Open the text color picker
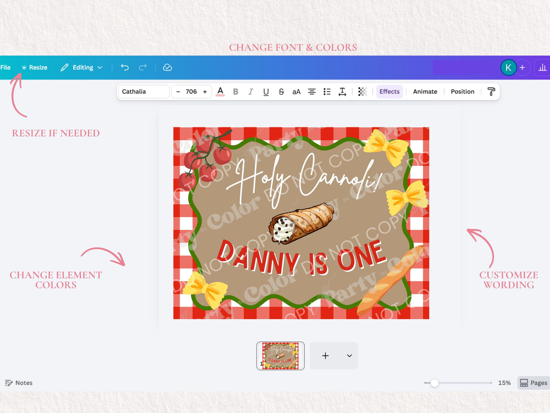The width and height of the screenshot is (550, 413). coord(220,91)
